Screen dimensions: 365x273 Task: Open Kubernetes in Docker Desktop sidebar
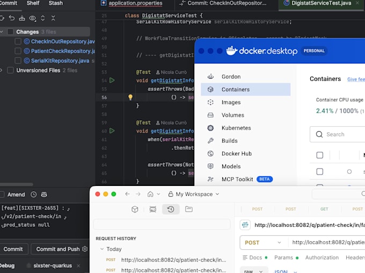246,128
